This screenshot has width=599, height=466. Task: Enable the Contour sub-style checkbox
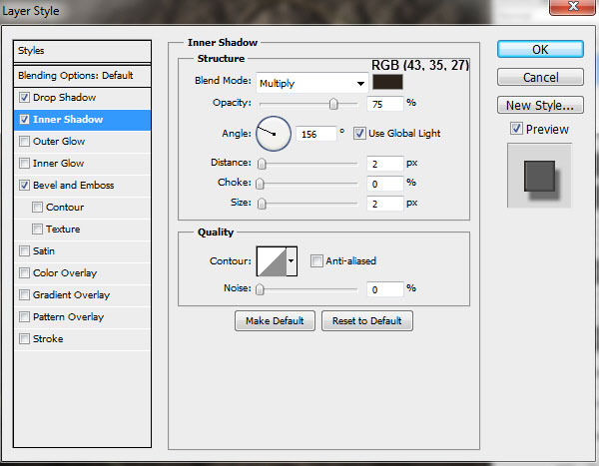pyautogui.click(x=37, y=207)
